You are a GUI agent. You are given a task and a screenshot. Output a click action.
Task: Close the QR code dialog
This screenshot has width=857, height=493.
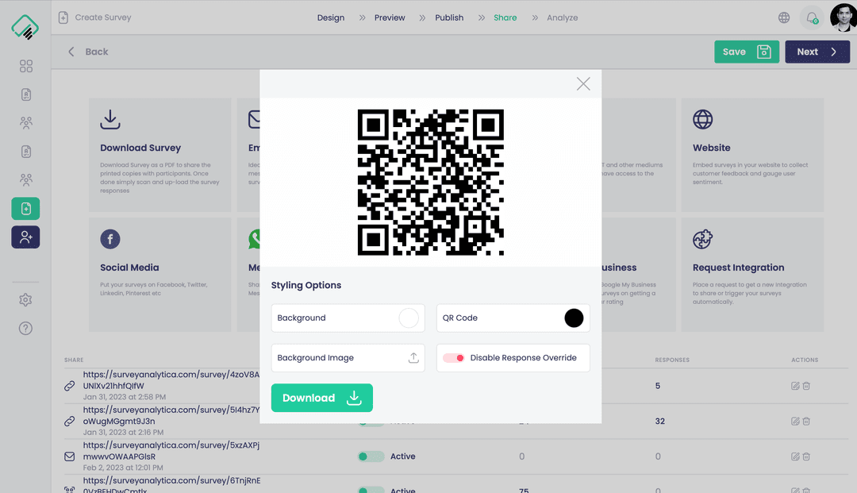pos(583,84)
